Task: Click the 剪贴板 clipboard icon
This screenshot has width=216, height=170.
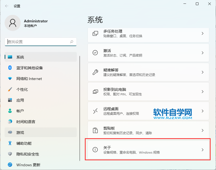Action: 95,130
